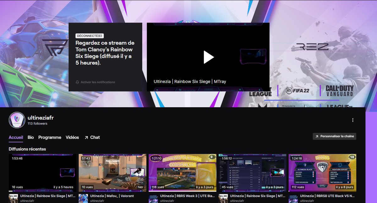The image size is (377, 203).
Task: Switch to the Bio tab
Action: click(31, 137)
